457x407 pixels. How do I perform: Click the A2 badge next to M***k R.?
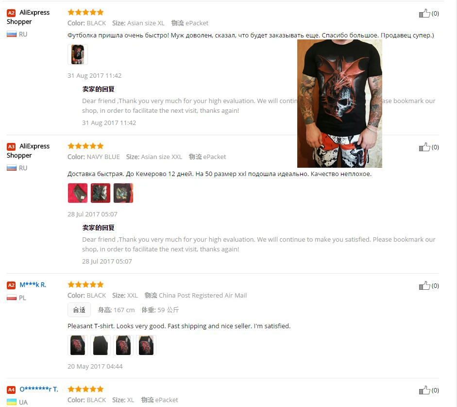(11, 285)
